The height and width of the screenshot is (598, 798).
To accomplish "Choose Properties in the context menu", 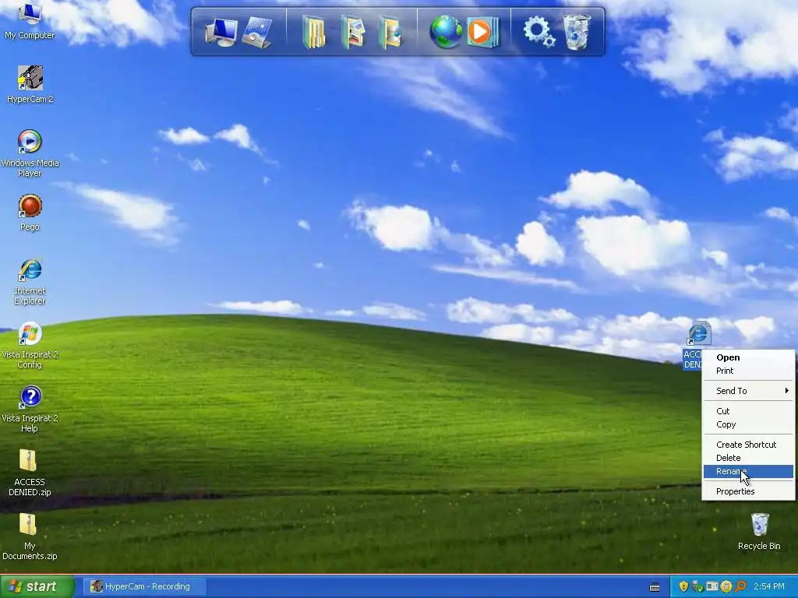I will 748,491.
